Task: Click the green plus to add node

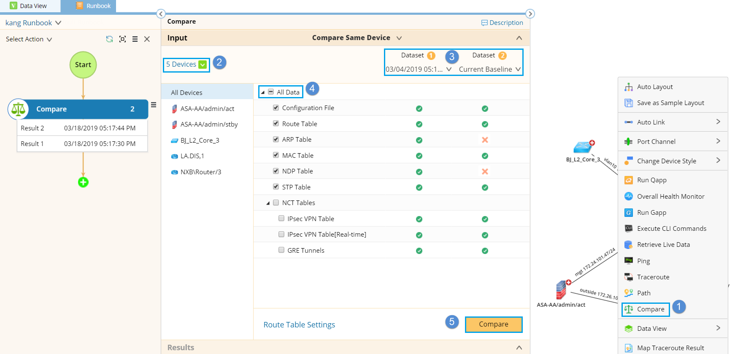Action: (x=83, y=182)
